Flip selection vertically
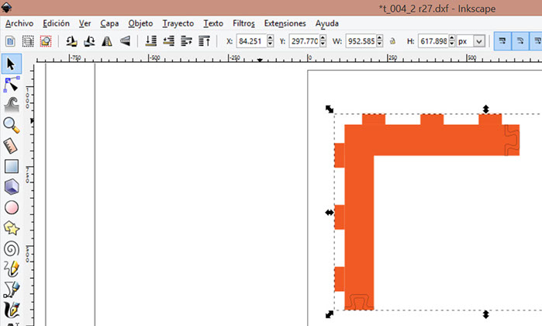The height and width of the screenshot is (326, 542). tap(125, 42)
